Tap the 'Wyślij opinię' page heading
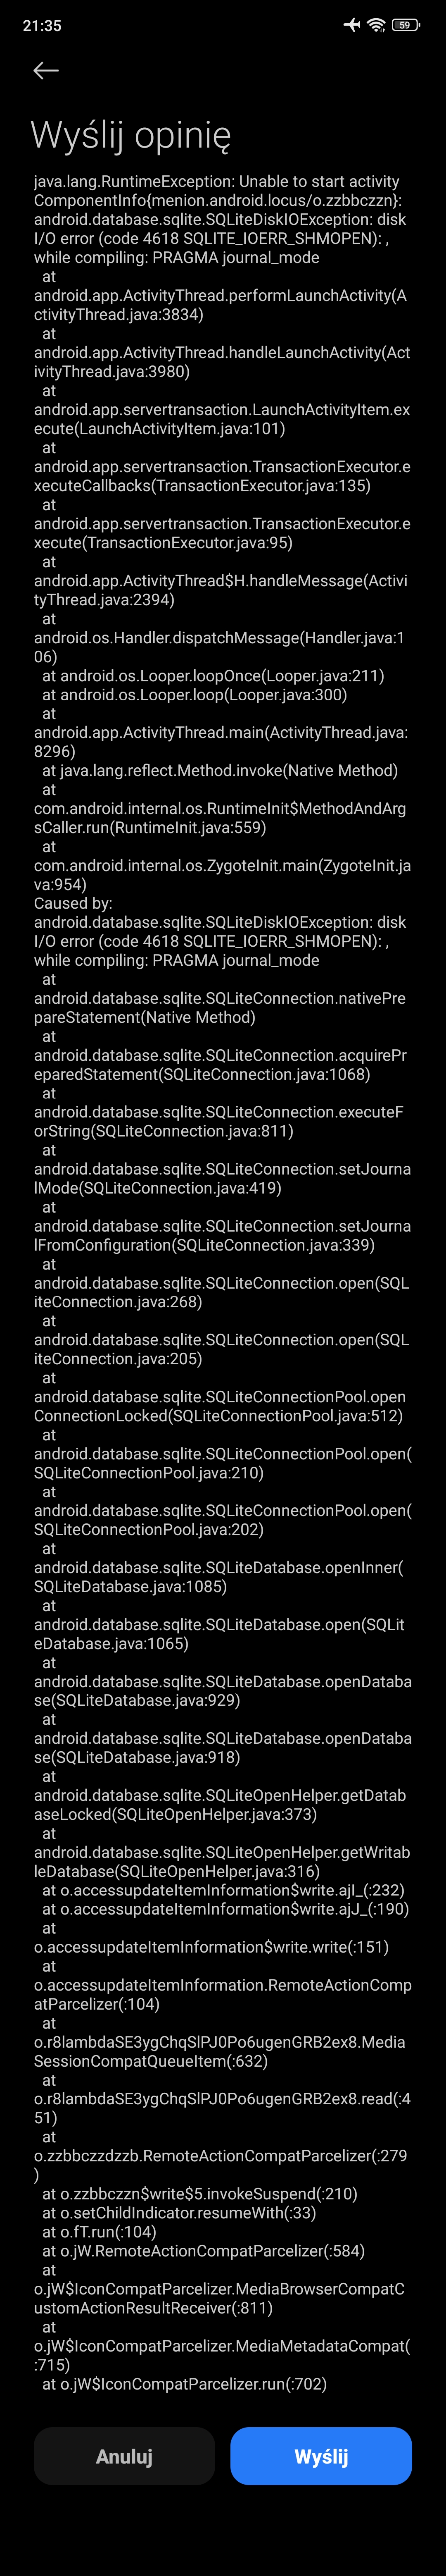Image resolution: width=446 pixels, height=2576 pixels. (131, 135)
